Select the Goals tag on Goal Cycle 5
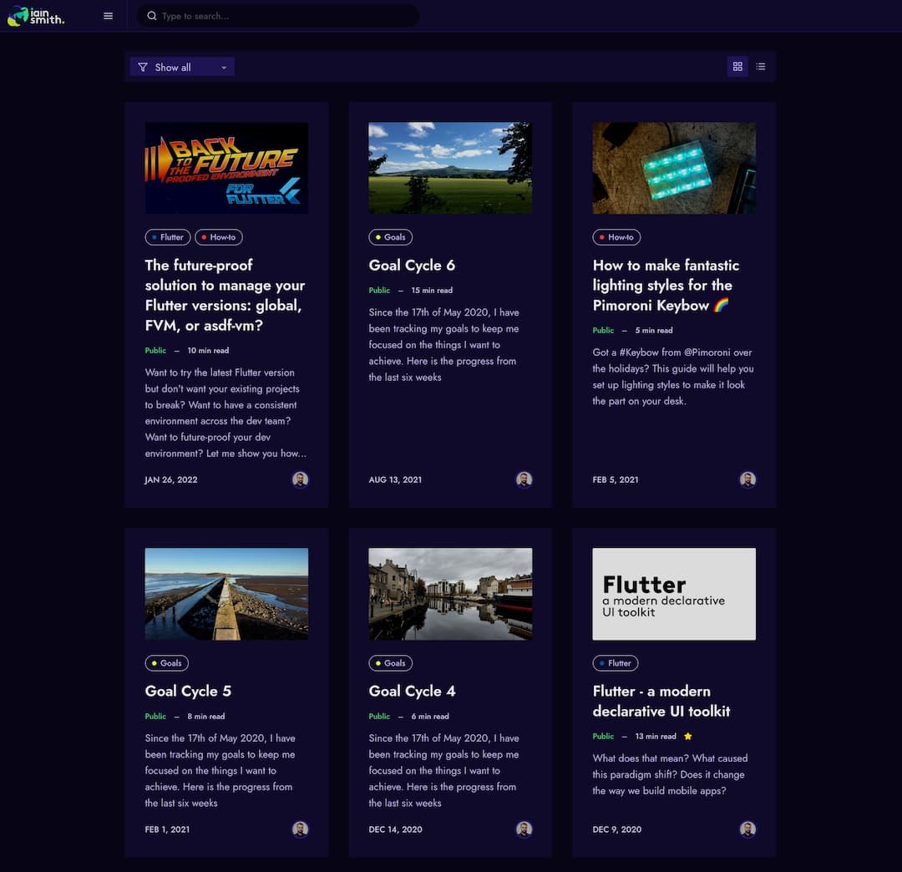902x872 pixels. pos(166,662)
